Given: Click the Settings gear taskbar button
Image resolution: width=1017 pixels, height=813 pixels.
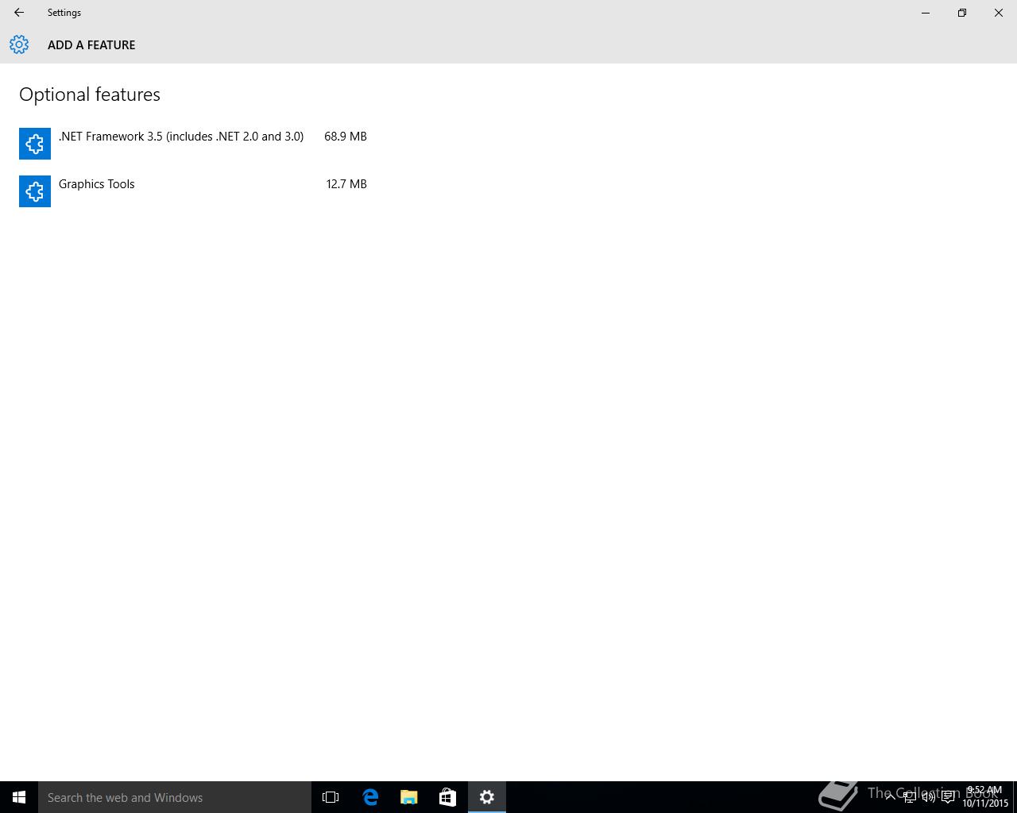Looking at the screenshot, I should tap(487, 797).
